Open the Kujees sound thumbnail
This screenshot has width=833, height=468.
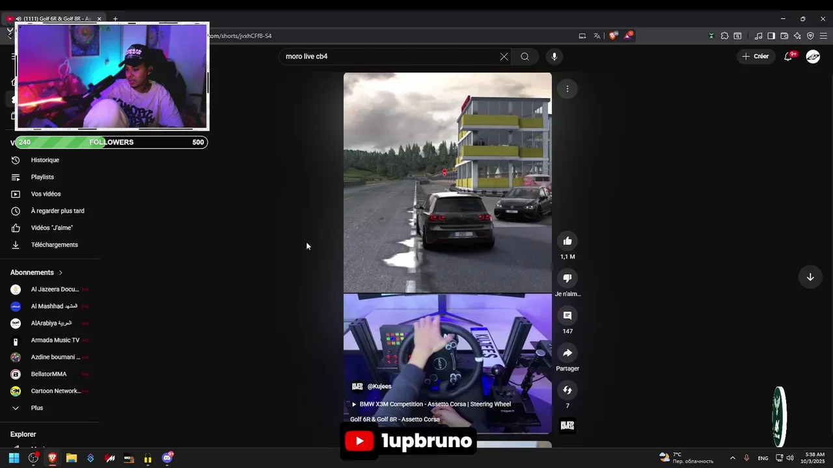[567, 425]
